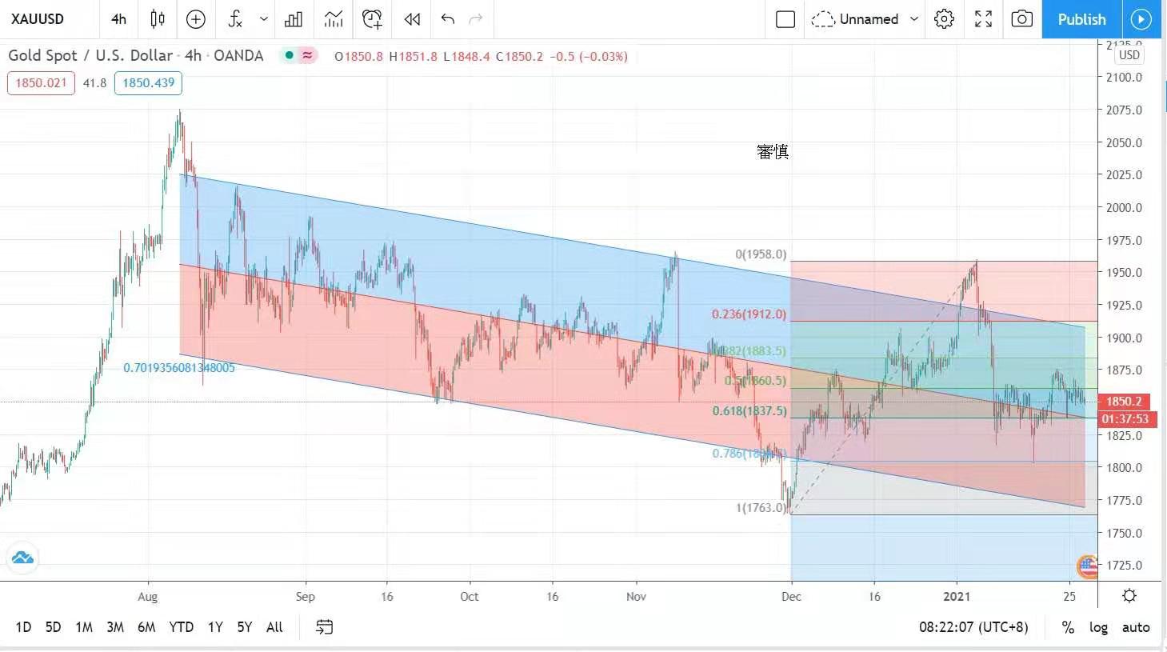The height and width of the screenshot is (652, 1167).
Task: Toggle log scale mode
Action: tap(1098, 627)
